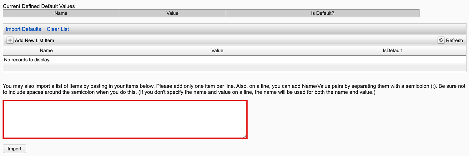The image size is (469, 156).
Task: Click the Add New List Item label
Action: 34,40
